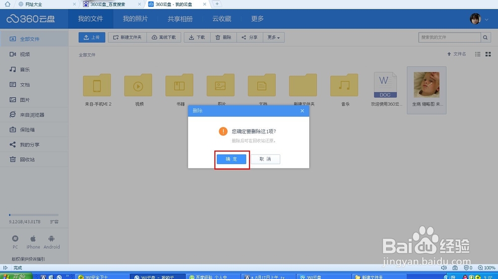Viewport: 498px width, 279px height.
Task: Open the 视频 folder icon
Action: click(138, 85)
